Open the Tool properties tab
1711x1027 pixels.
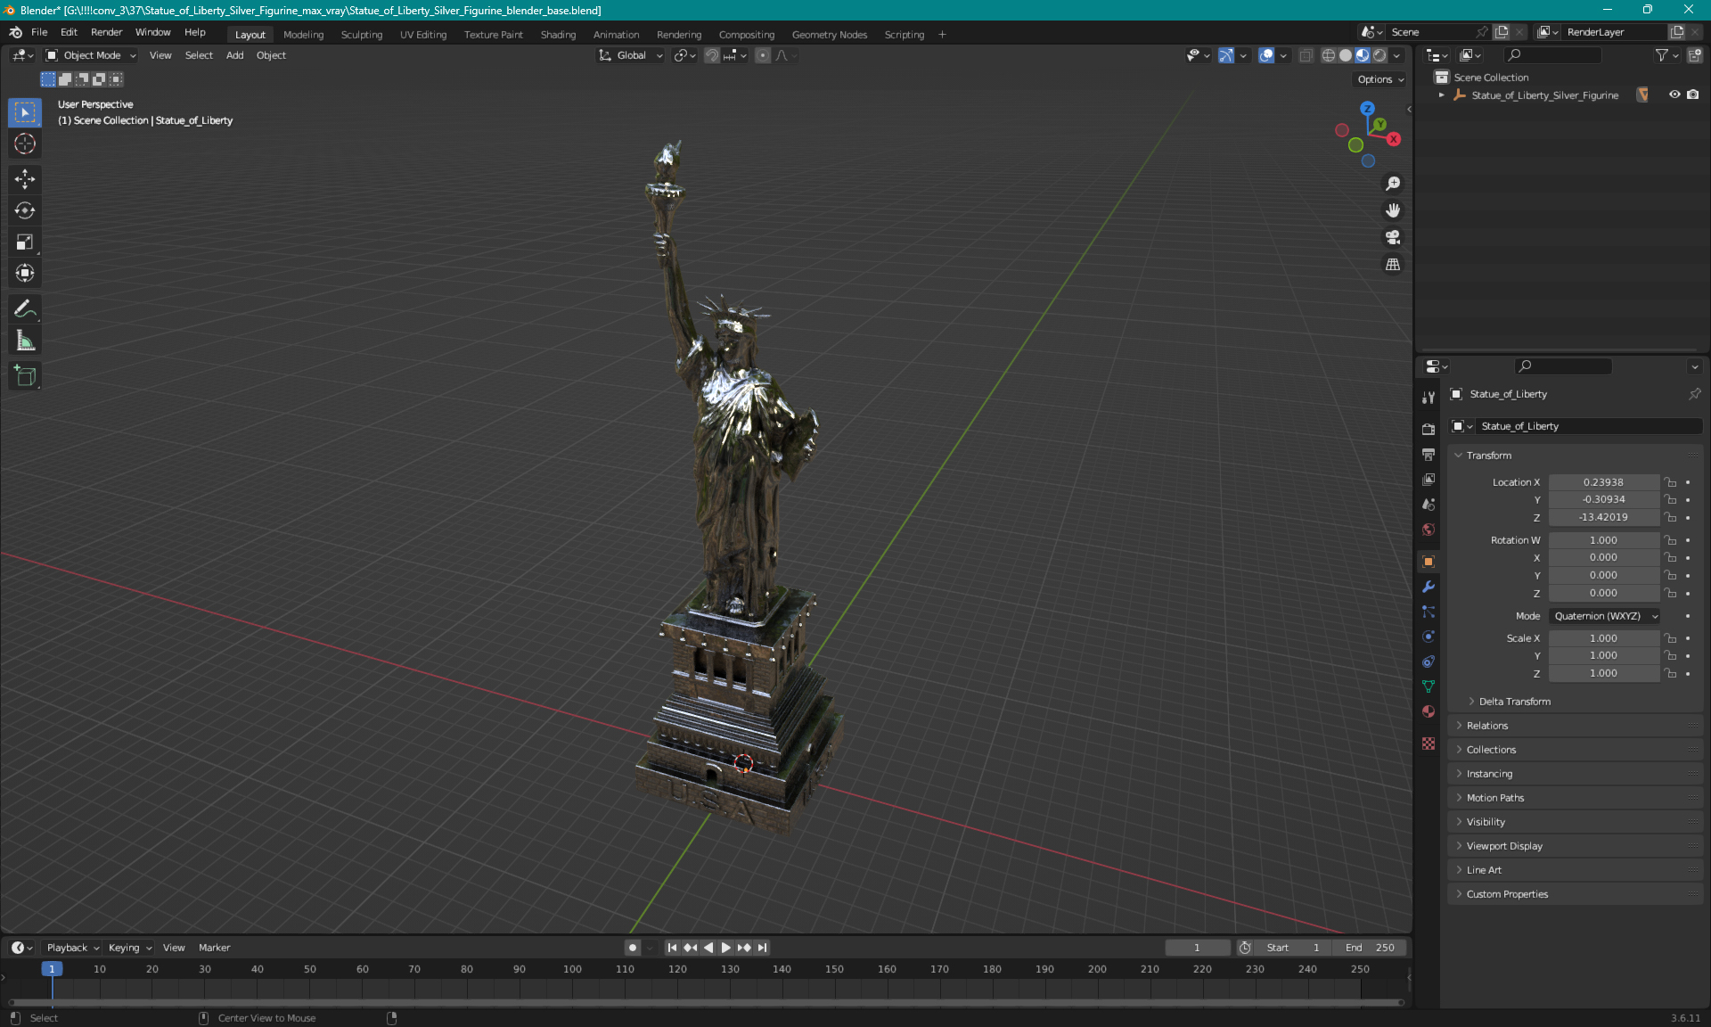[1429, 397]
